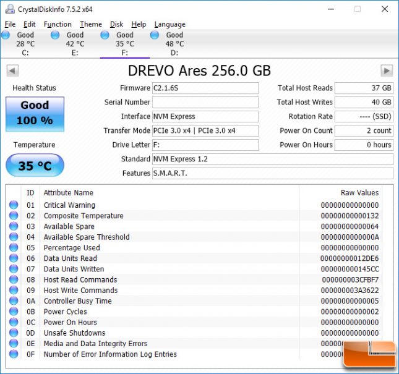Go to previous disk with left arrow
Screen dimensions: 399x374
point(12,70)
